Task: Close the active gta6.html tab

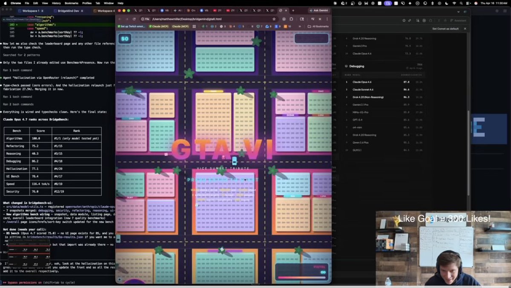Action: pyautogui.click(x=286, y=10)
